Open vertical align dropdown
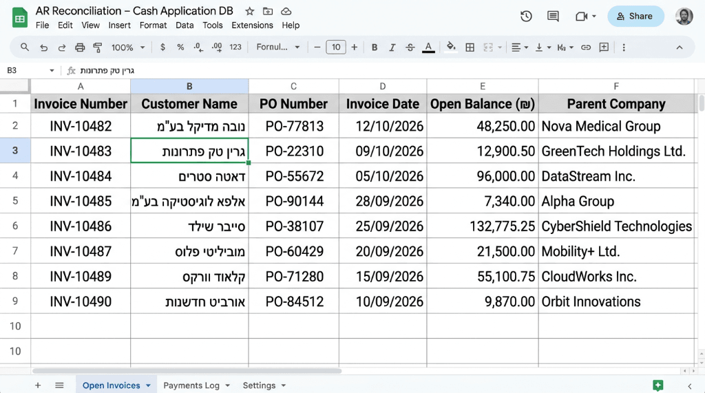Viewport: 705px width, 393px height. tap(543, 47)
